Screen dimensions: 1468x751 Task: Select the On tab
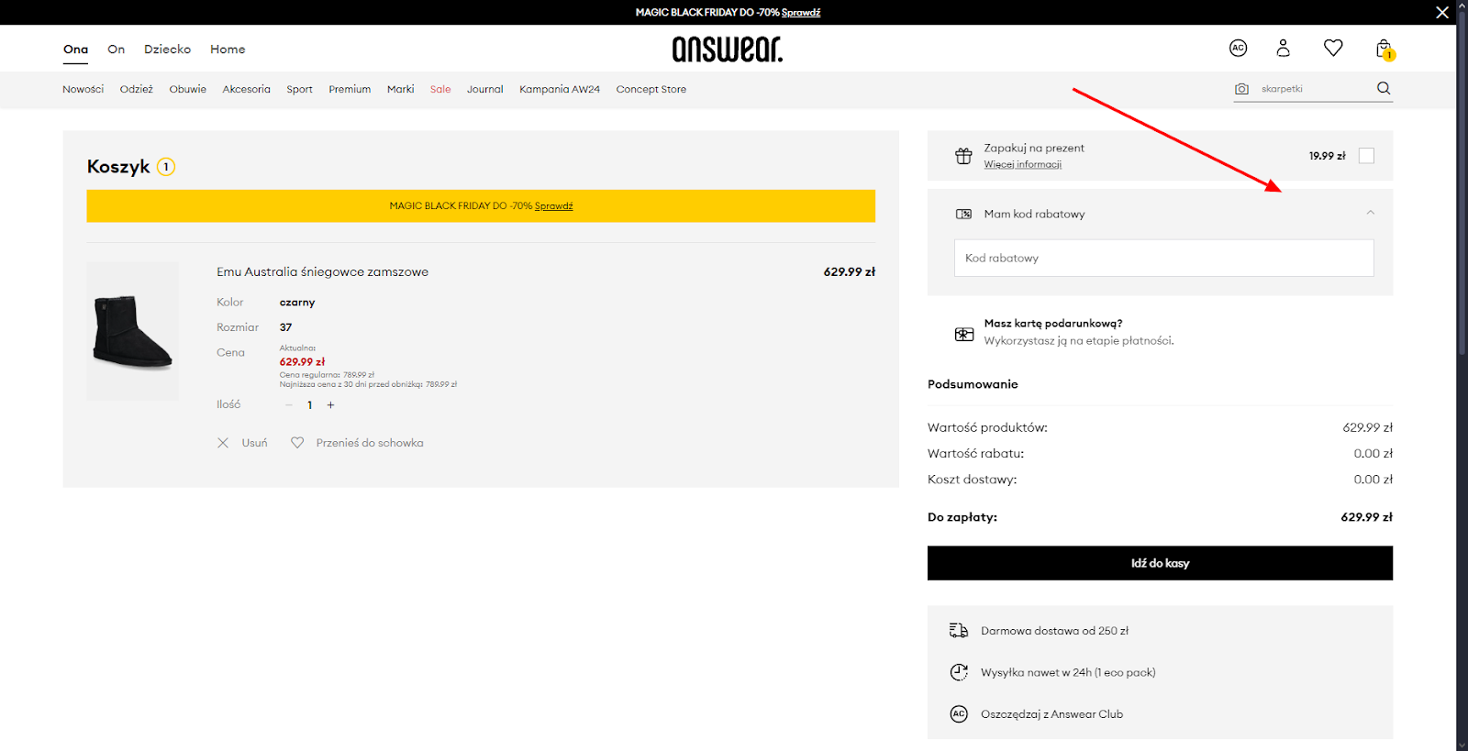click(x=116, y=50)
